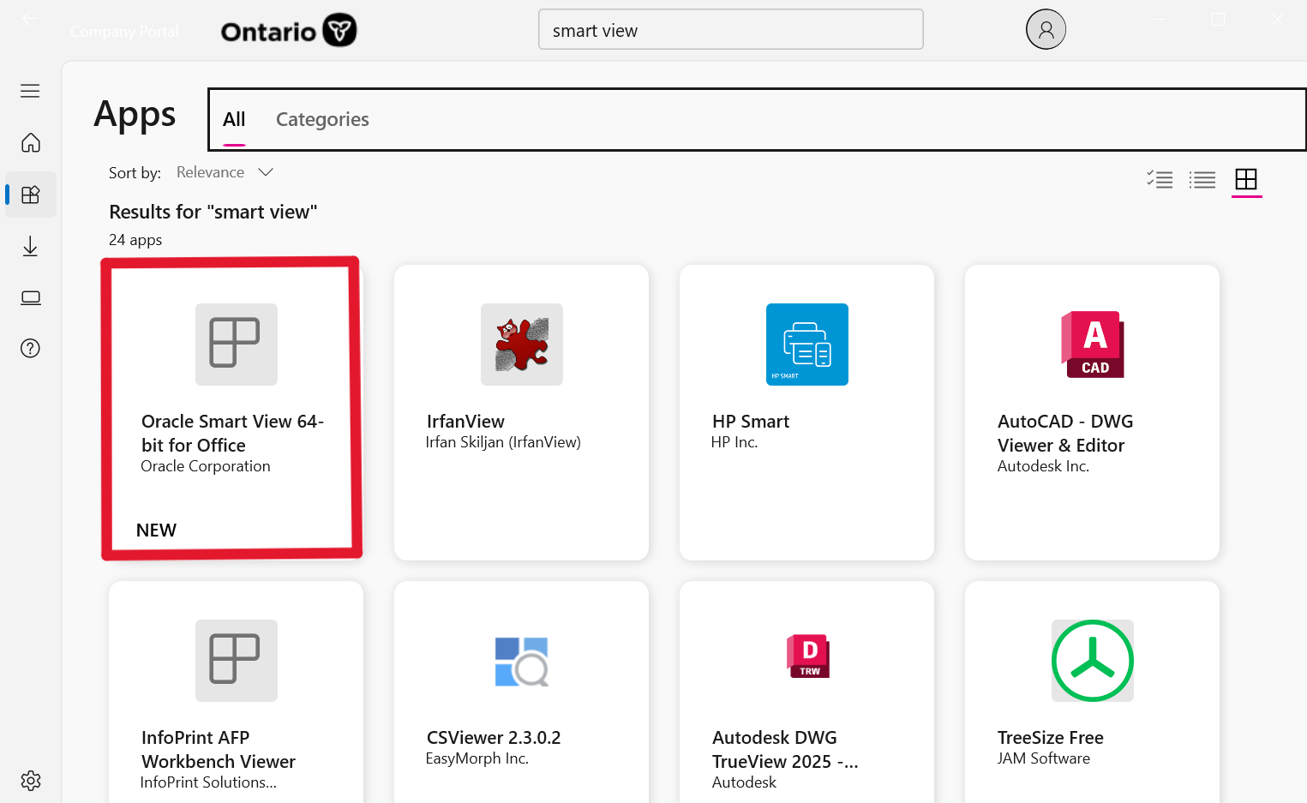This screenshot has height=803, width=1307.
Task: Switch to list view of apps
Action: [x=1202, y=180]
